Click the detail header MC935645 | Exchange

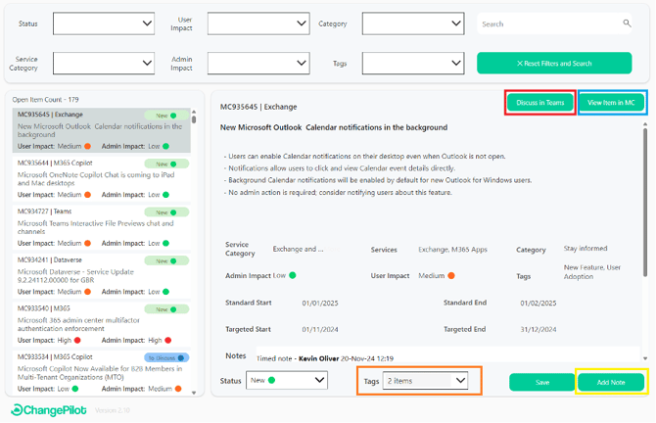click(258, 107)
